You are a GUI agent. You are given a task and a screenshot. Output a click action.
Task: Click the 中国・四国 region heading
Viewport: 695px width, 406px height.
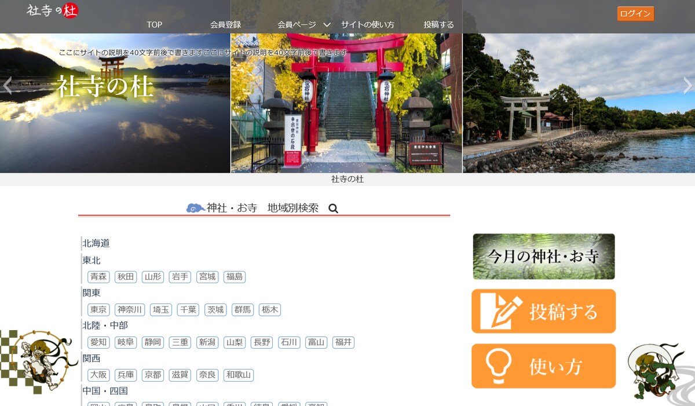(105, 391)
